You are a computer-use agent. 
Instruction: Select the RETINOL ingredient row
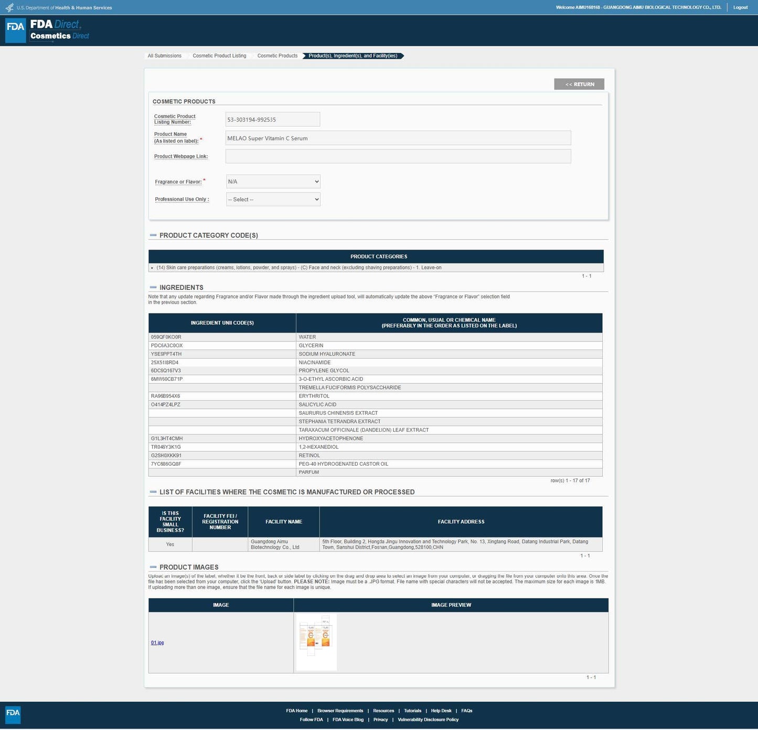pyautogui.click(x=375, y=455)
